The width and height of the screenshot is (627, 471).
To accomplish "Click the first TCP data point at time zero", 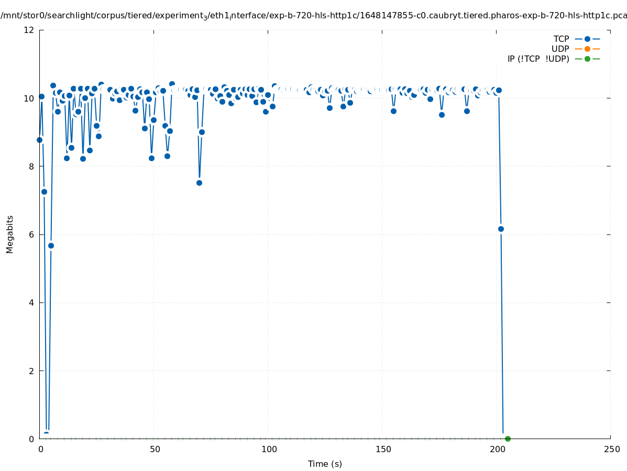I will pyautogui.click(x=39, y=140).
